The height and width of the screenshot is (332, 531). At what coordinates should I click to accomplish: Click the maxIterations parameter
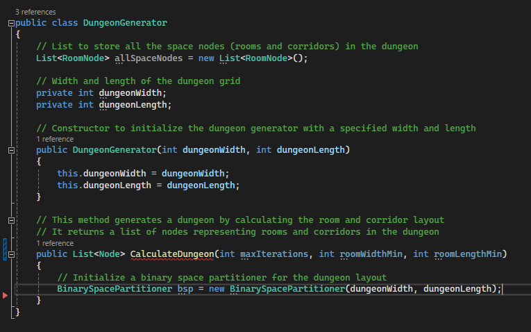click(x=274, y=254)
